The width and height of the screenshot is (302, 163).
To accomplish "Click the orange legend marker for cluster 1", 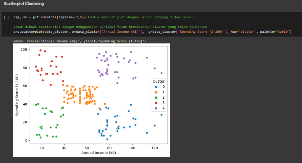I will (155, 92).
